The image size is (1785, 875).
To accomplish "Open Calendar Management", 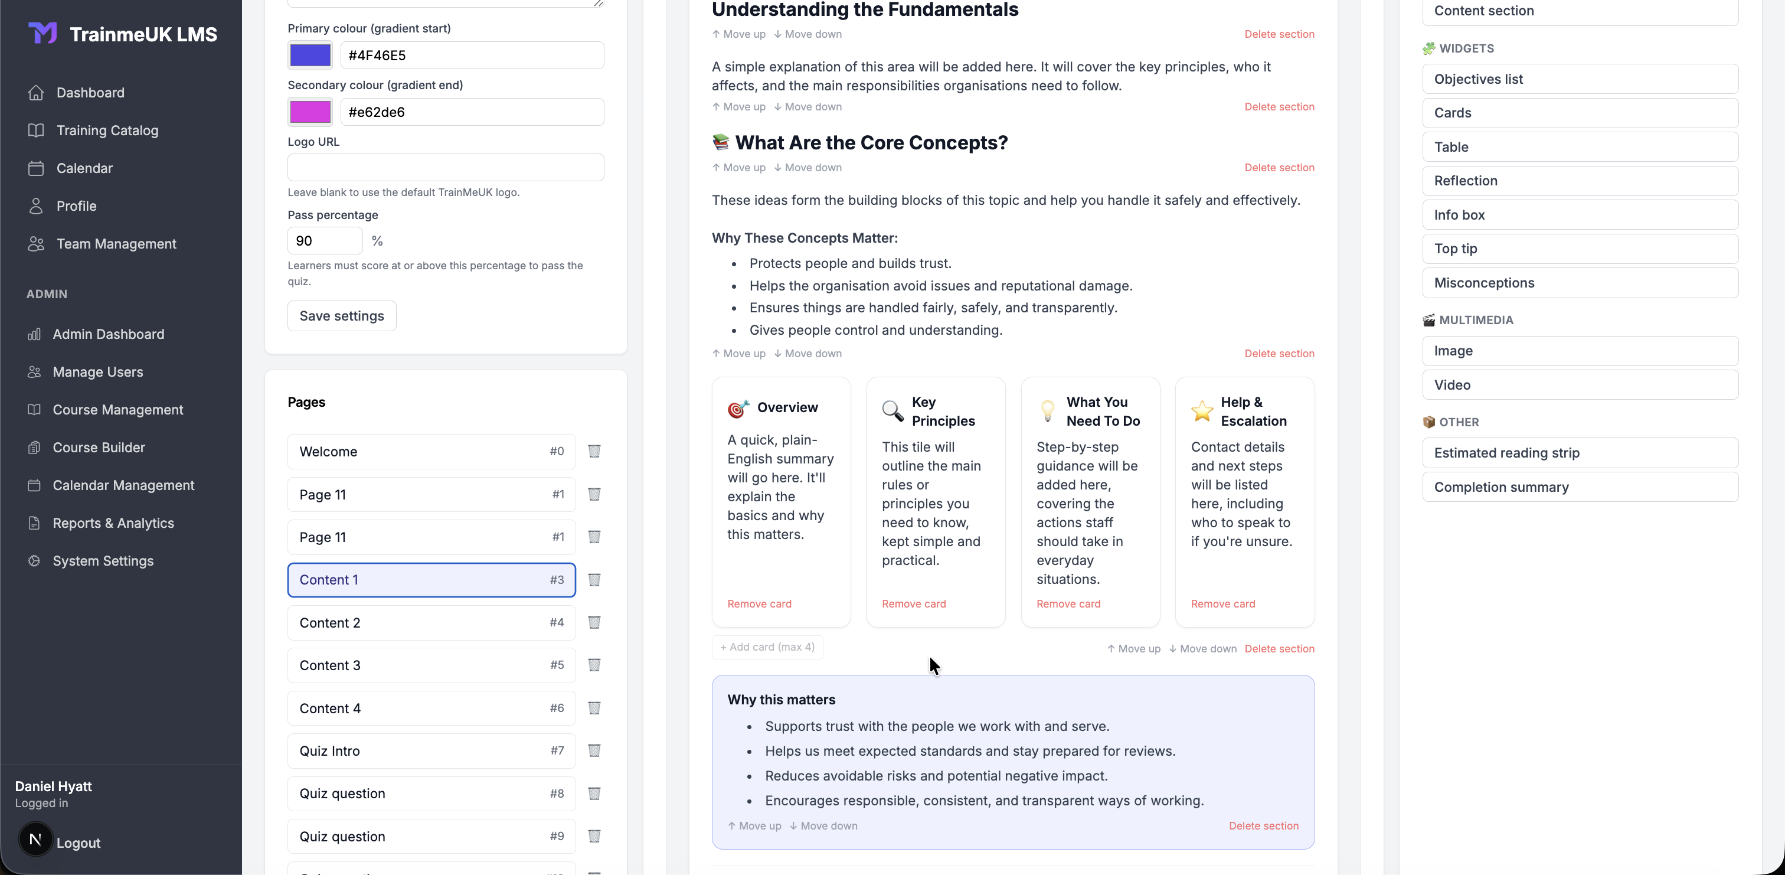I will 123,485.
